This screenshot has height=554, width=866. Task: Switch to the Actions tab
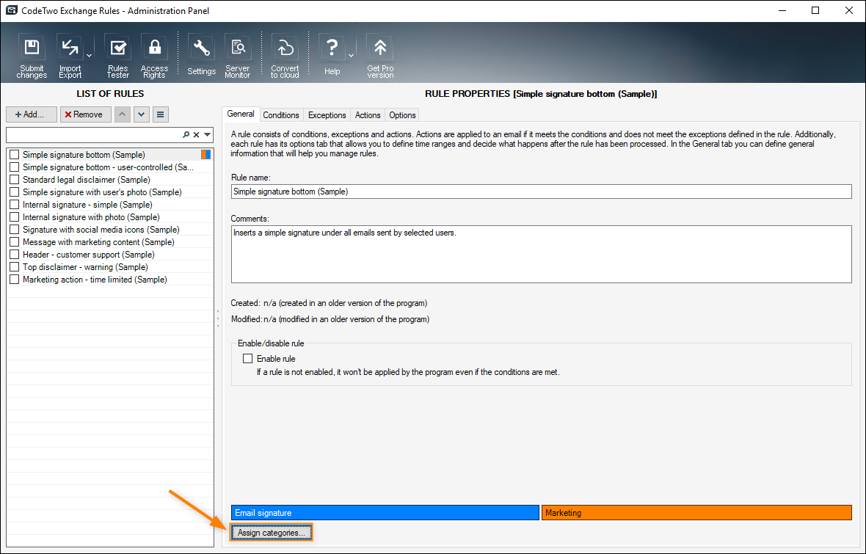(368, 115)
